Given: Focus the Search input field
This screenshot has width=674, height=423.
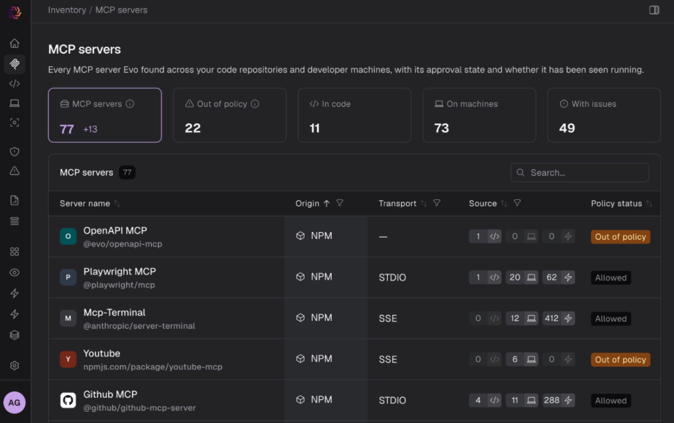Looking at the screenshot, I should click(579, 172).
